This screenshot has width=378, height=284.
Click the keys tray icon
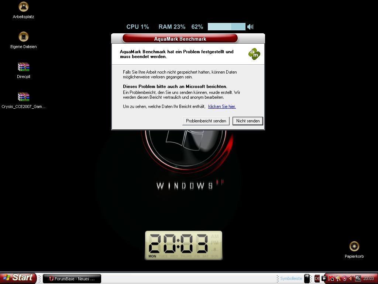(338, 278)
